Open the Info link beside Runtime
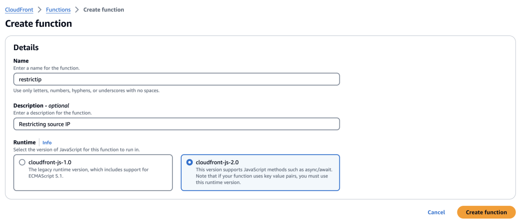Screen dimensions: 518x223 47,143
